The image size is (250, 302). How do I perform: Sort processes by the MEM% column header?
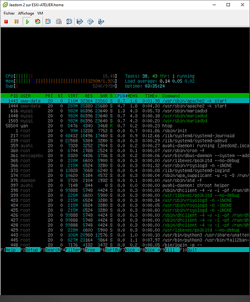pos(133,96)
